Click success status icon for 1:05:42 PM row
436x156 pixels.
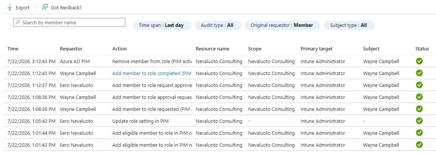(x=419, y=121)
